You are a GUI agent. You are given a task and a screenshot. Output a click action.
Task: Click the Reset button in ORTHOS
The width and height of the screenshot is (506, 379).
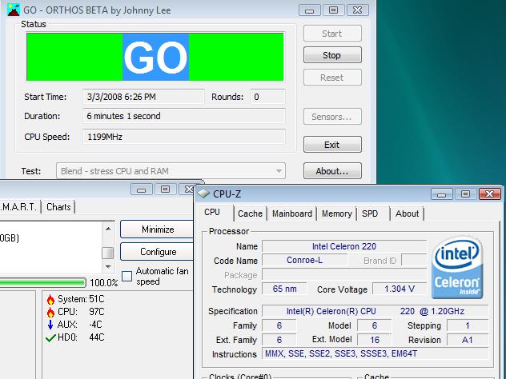[332, 78]
